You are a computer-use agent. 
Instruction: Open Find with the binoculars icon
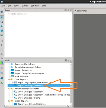point(2,78)
